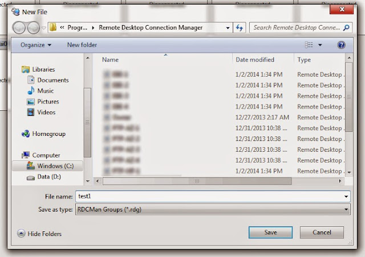Screen dimensions: 365x257
Task: Select Homegroup in the navigation pane
Action: click(x=49, y=134)
